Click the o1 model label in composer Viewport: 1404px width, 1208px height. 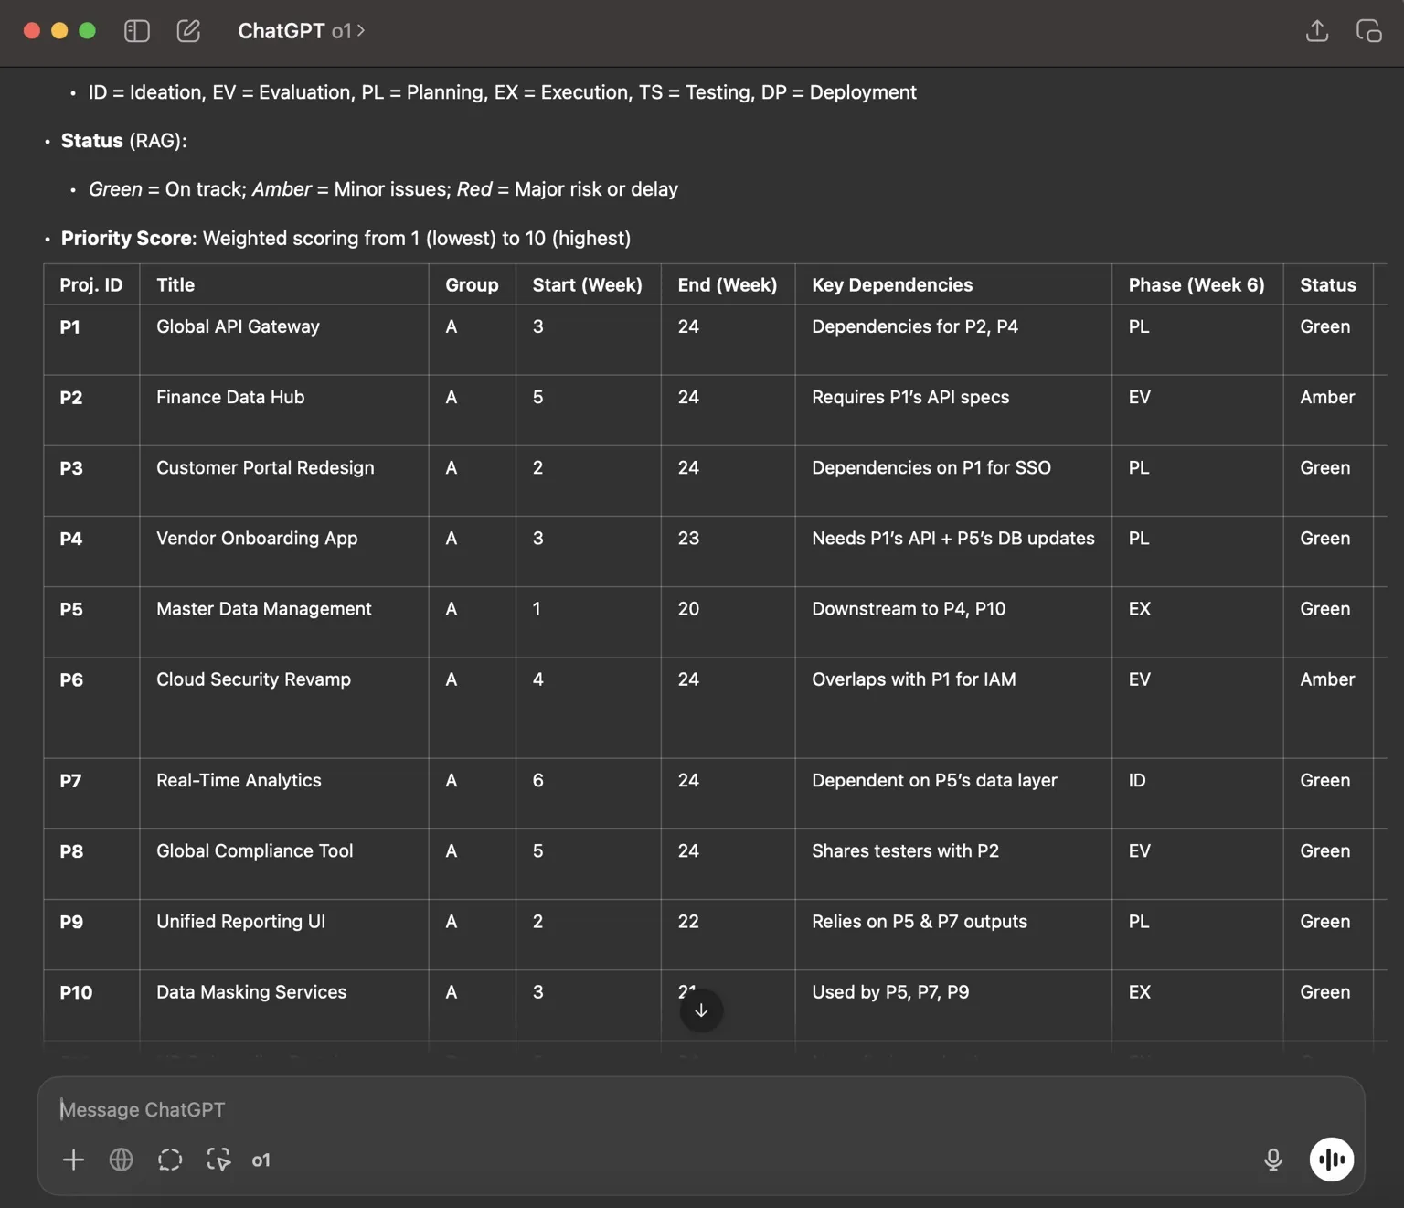tap(261, 1160)
